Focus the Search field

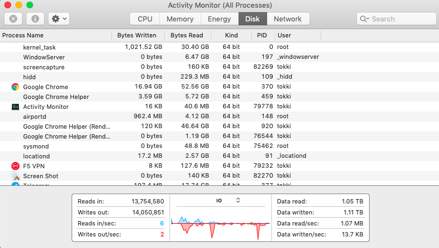pyautogui.click(x=396, y=19)
